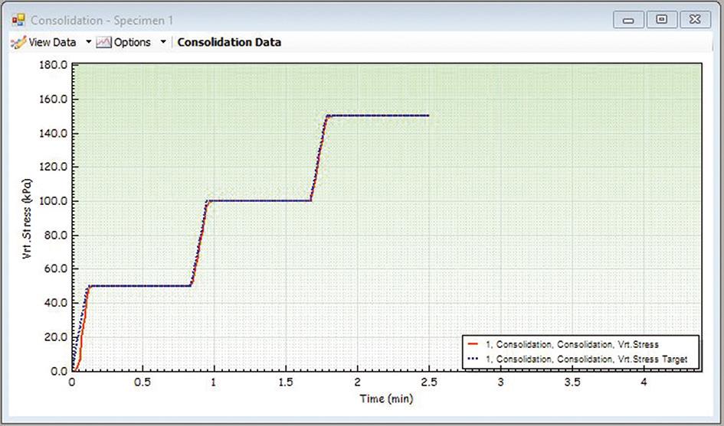Click the Options graph icon
This screenshot has width=724, height=426.
click(103, 42)
